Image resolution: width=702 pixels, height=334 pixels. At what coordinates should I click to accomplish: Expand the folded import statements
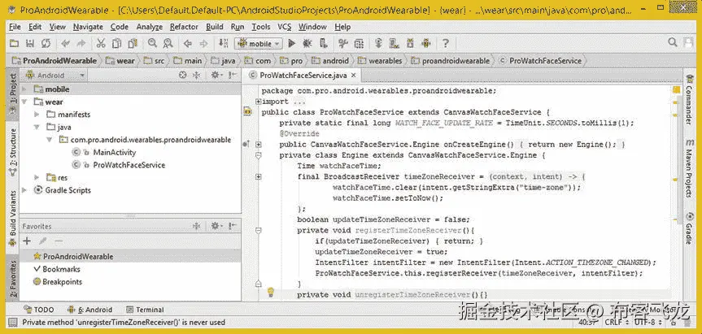tap(259, 102)
